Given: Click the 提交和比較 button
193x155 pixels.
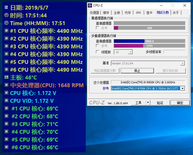Looking at the screenshot, I should coord(171,71).
